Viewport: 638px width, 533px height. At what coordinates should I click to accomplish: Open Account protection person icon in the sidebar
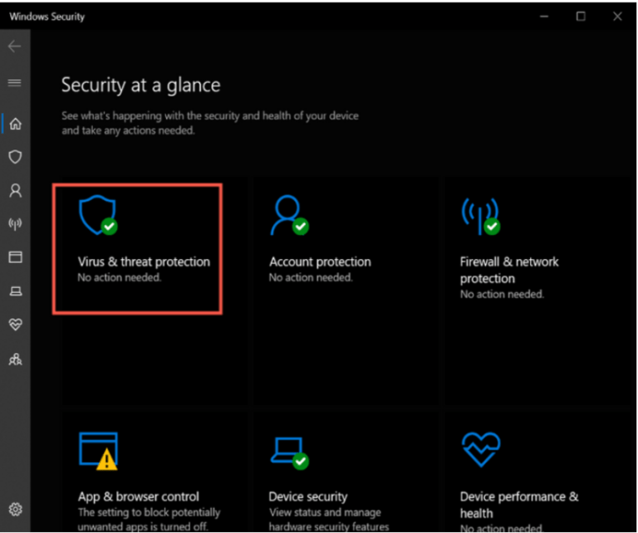[16, 190]
